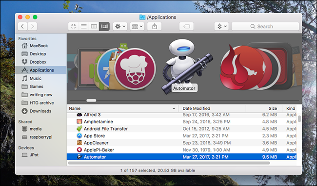Select Applications in the sidebar

(41, 70)
